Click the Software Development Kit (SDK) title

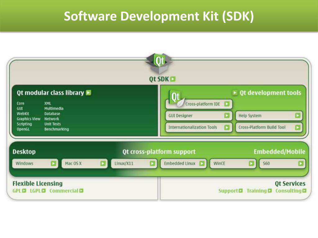tap(159, 16)
